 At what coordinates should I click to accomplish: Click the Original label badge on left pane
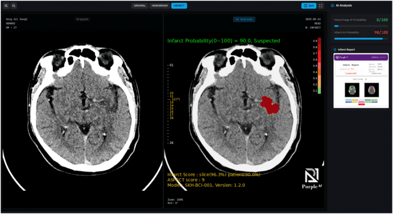click(82, 20)
